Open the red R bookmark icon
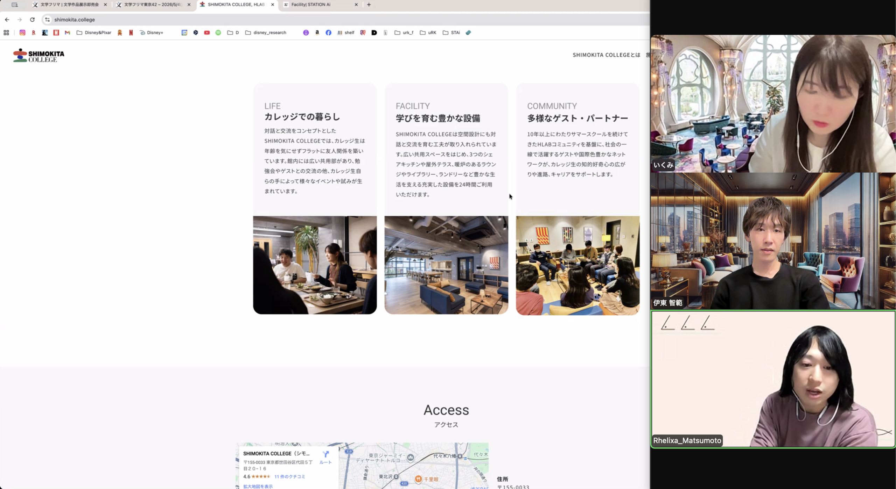The height and width of the screenshot is (489, 896). pos(34,33)
